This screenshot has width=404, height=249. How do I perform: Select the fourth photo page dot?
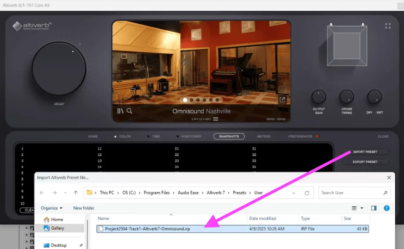tap(204, 100)
